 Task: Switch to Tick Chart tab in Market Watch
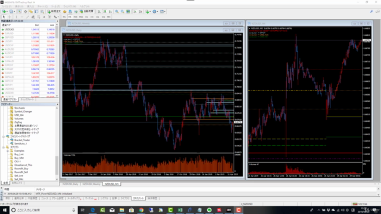pos(27,99)
